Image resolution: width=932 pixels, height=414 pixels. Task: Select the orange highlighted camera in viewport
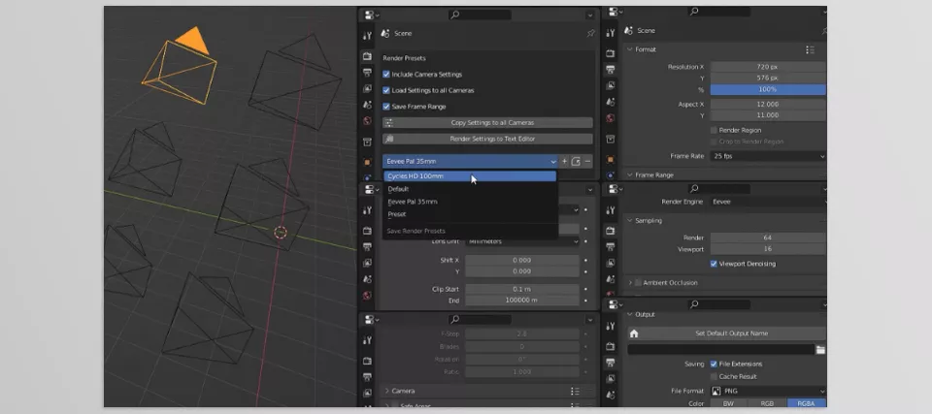click(181, 65)
